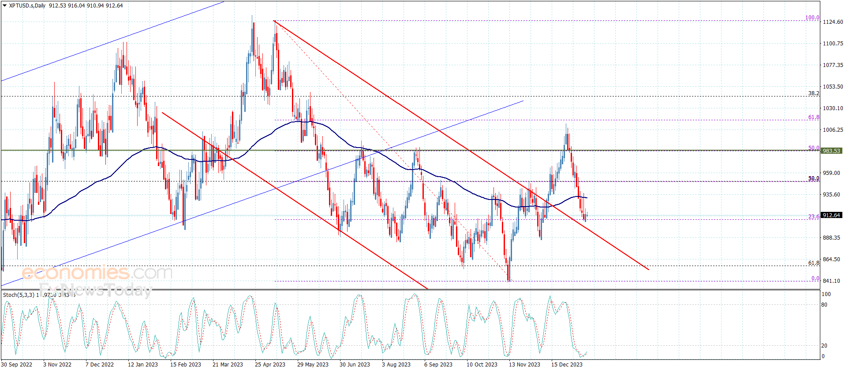The height and width of the screenshot is (370, 845).
Task: Click the black 38.2 Fibonacci level label
Action: [x=814, y=93]
